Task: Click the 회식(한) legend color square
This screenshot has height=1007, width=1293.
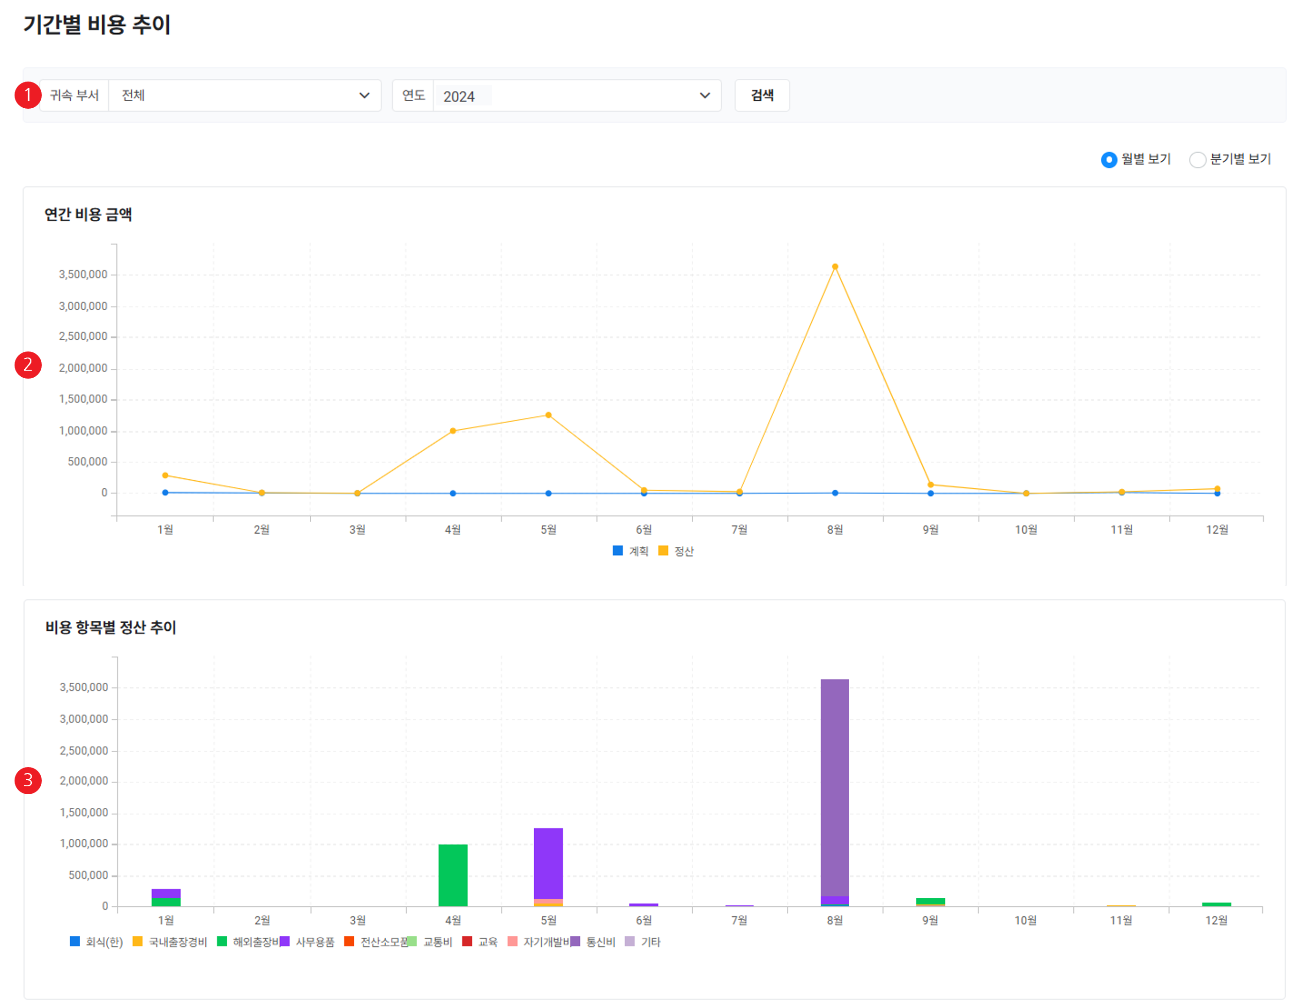Action: [75, 941]
